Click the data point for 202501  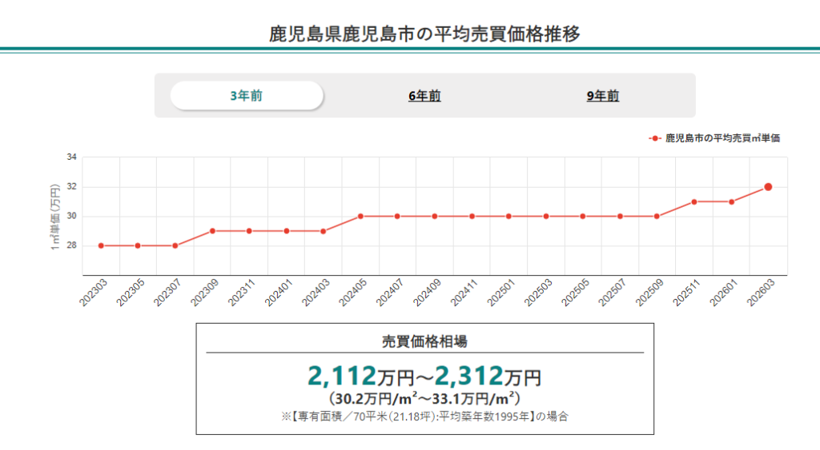coord(508,216)
